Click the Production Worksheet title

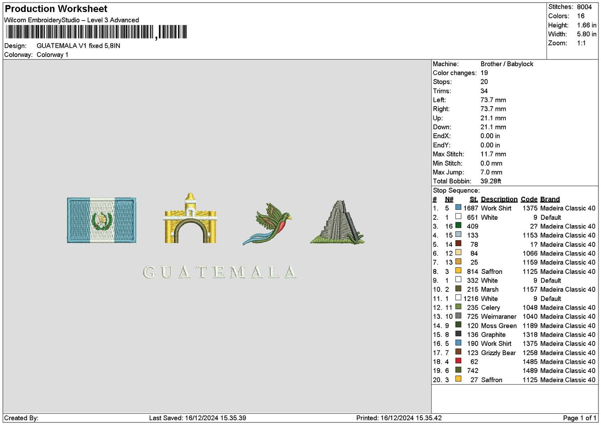[x=56, y=9]
